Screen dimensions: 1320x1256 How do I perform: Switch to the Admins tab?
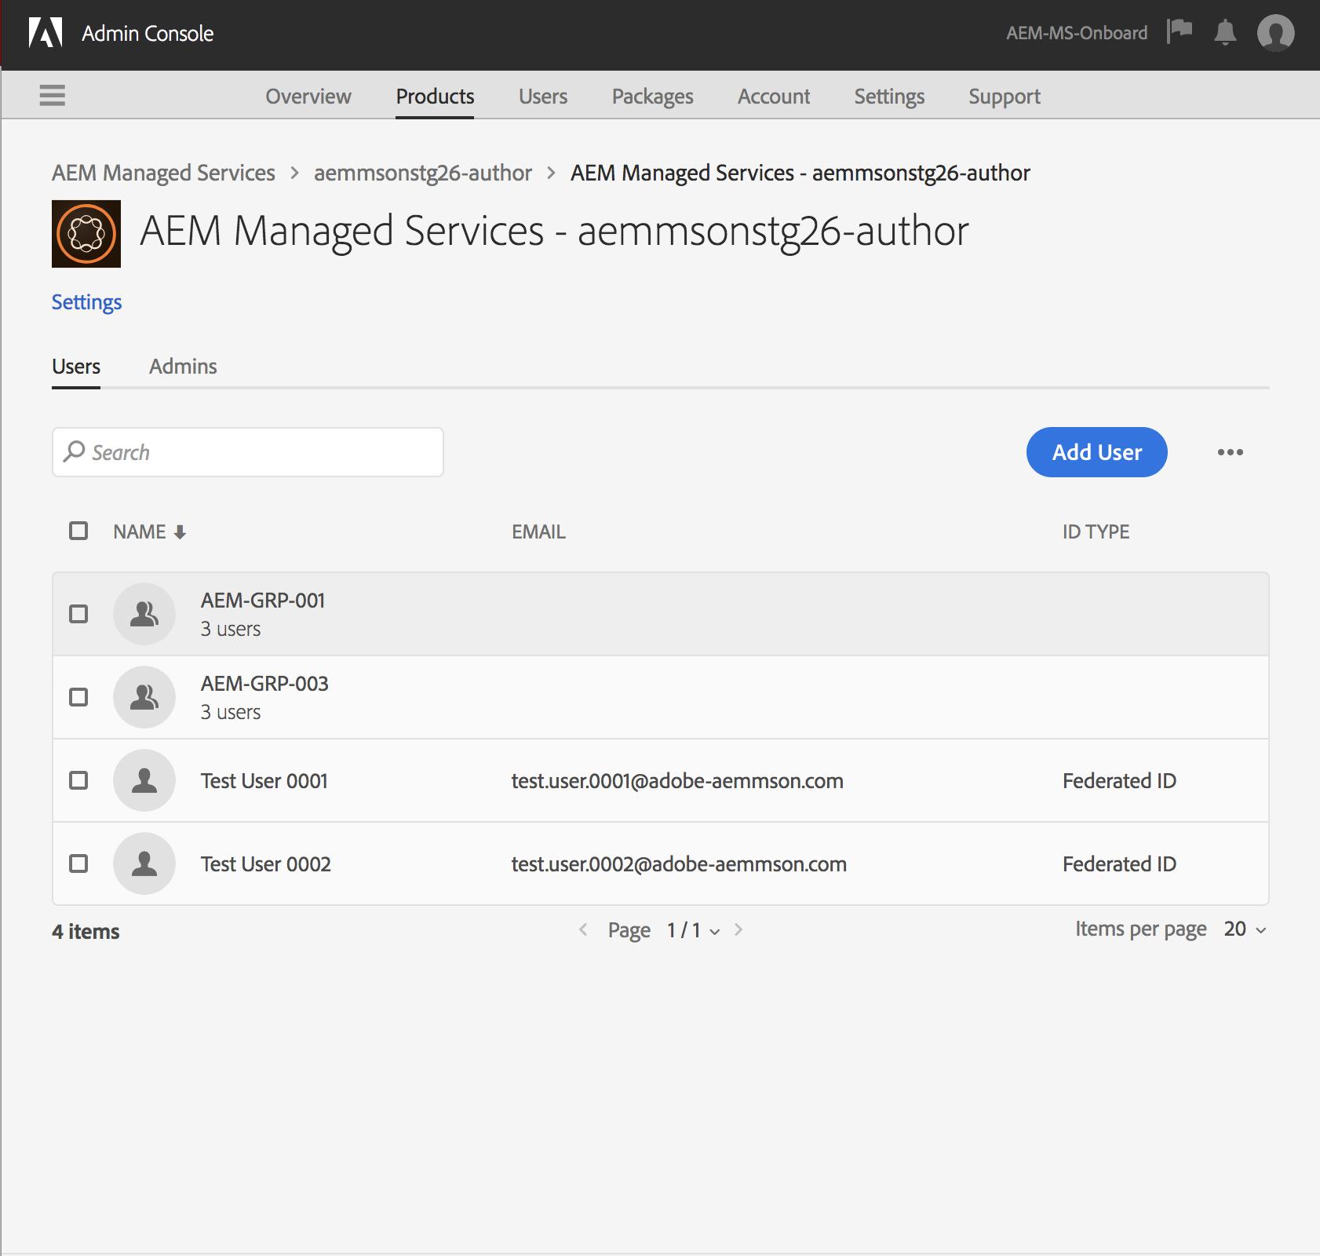tap(183, 366)
